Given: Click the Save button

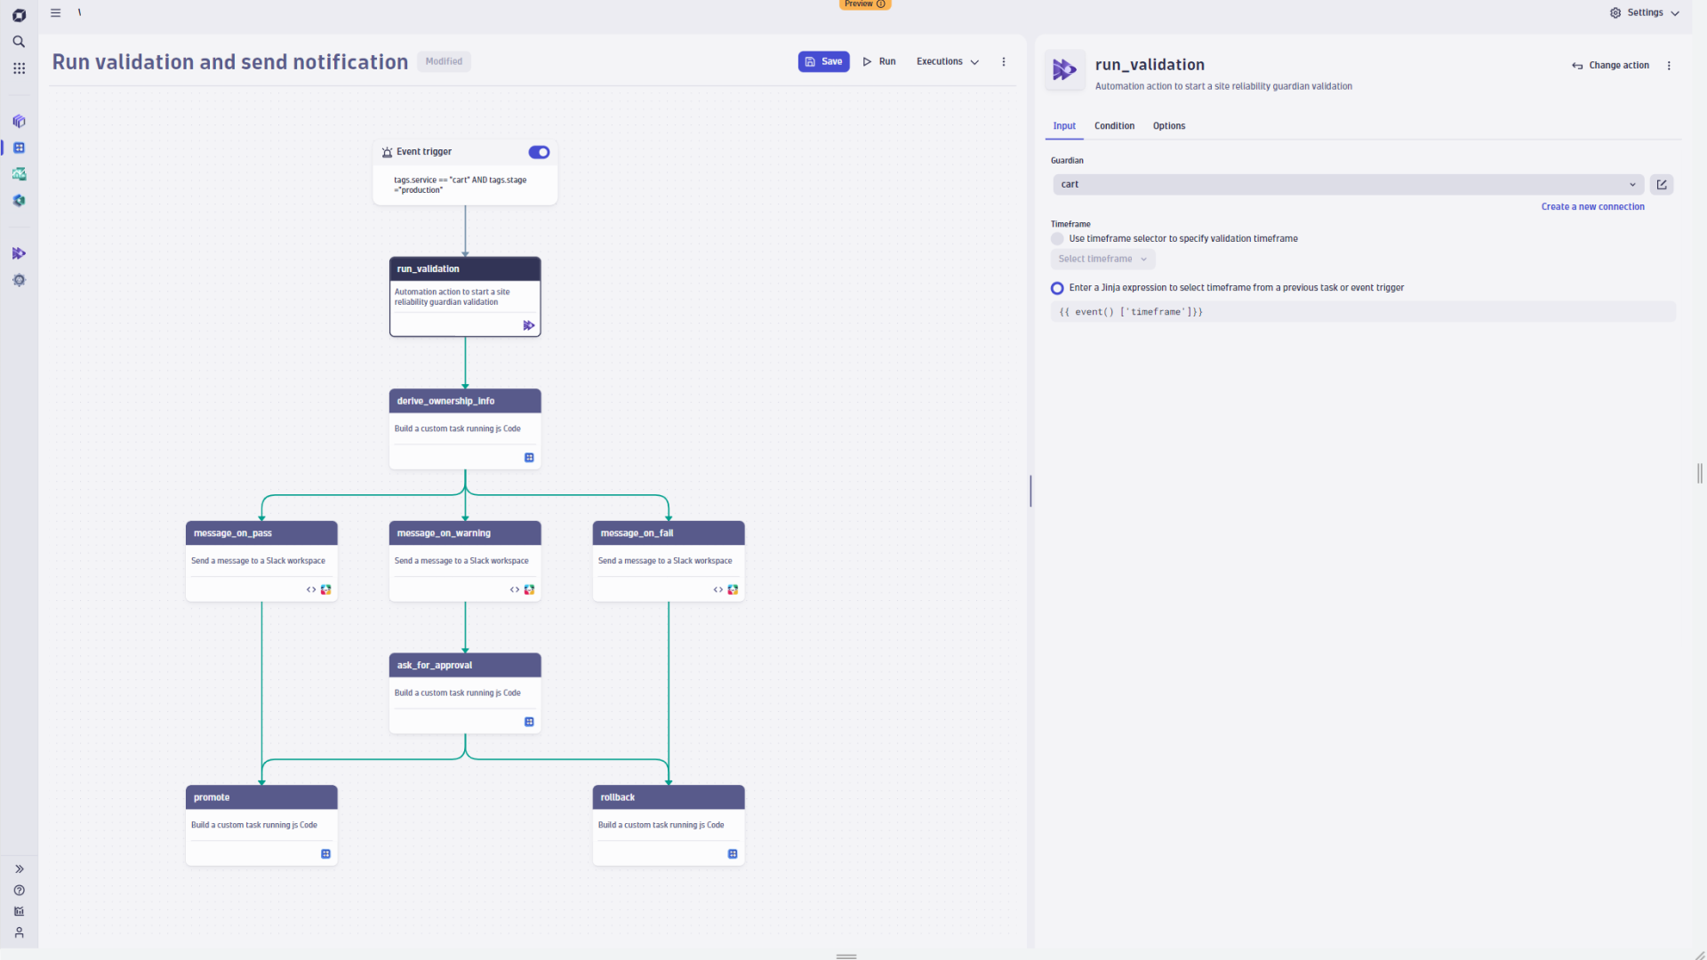Looking at the screenshot, I should tap(823, 62).
